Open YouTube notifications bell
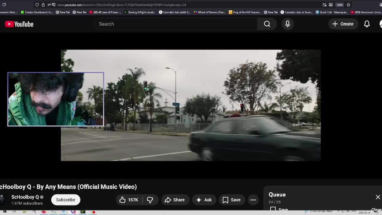The image size is (382, 215). coord(367,24)
